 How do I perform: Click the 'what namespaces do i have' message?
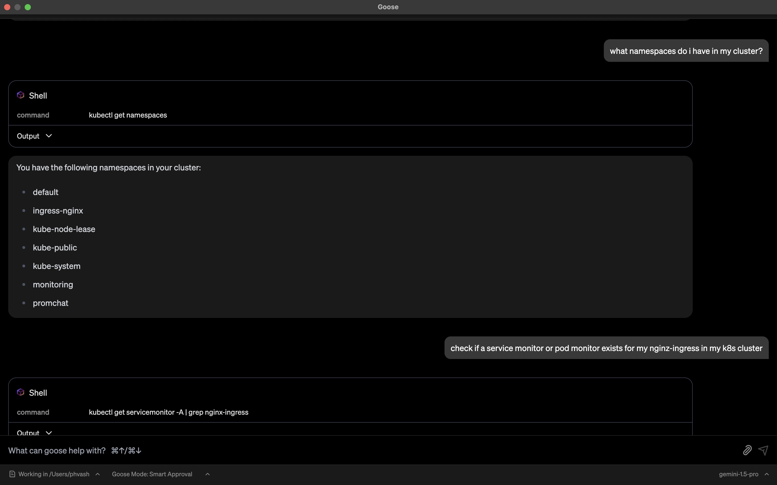pyautogui.click(x=686, y=51)
